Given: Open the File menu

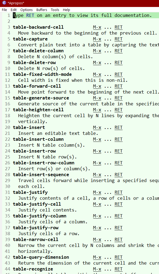Looking at the screenshot, I should 4,10.
